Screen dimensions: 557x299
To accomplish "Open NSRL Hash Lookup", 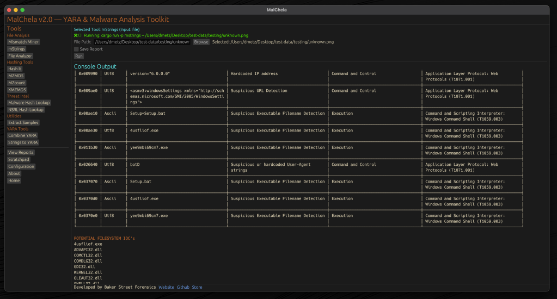I will [x=26, y=110].
